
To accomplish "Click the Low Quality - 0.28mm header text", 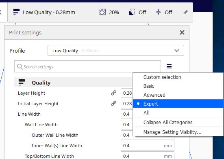I will [x=49, y=13].
